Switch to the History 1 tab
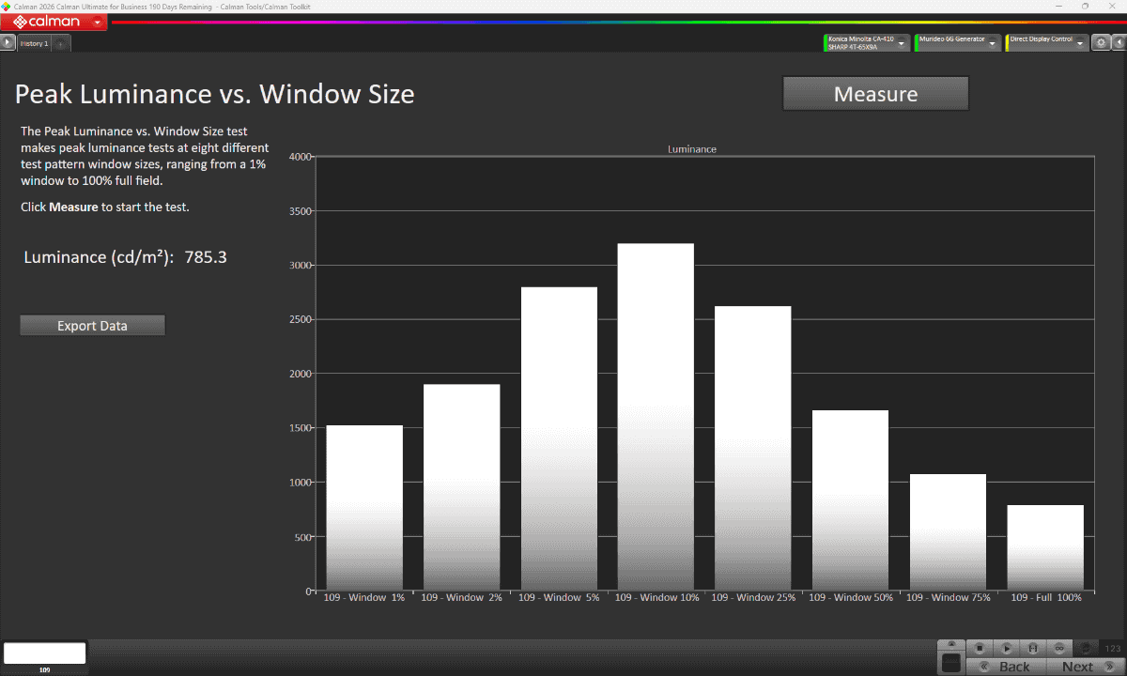The height and width of the screenshot is (676, 1127). pos(34,43)
